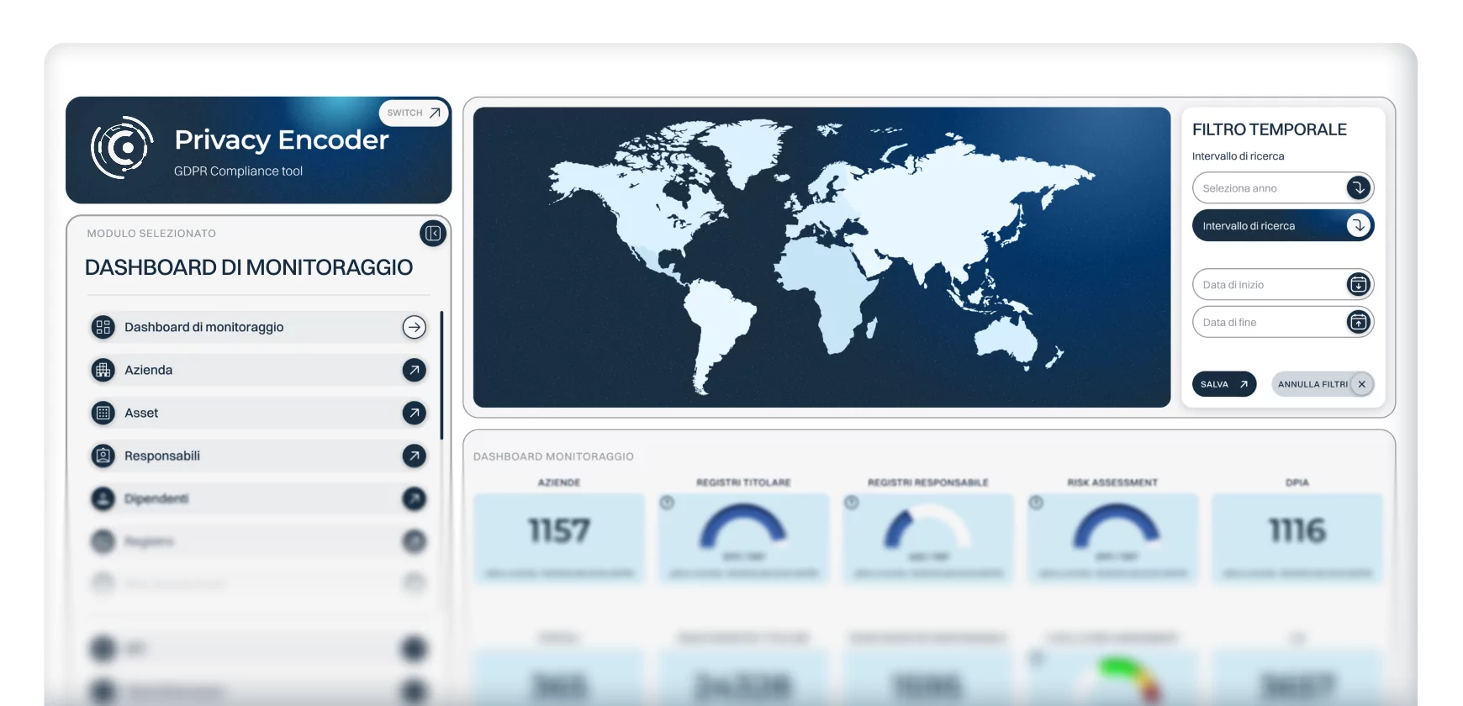Click the Privacy Encoder logo icon
Image resolution: width=1463 pixels, height=706 pixels.
(122, 148)
